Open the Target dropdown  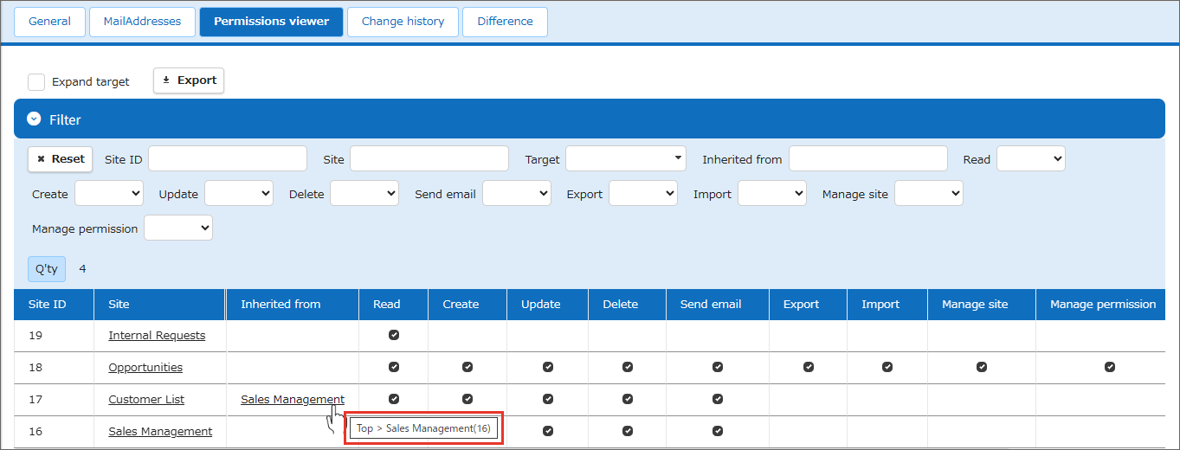pos(626,158)
